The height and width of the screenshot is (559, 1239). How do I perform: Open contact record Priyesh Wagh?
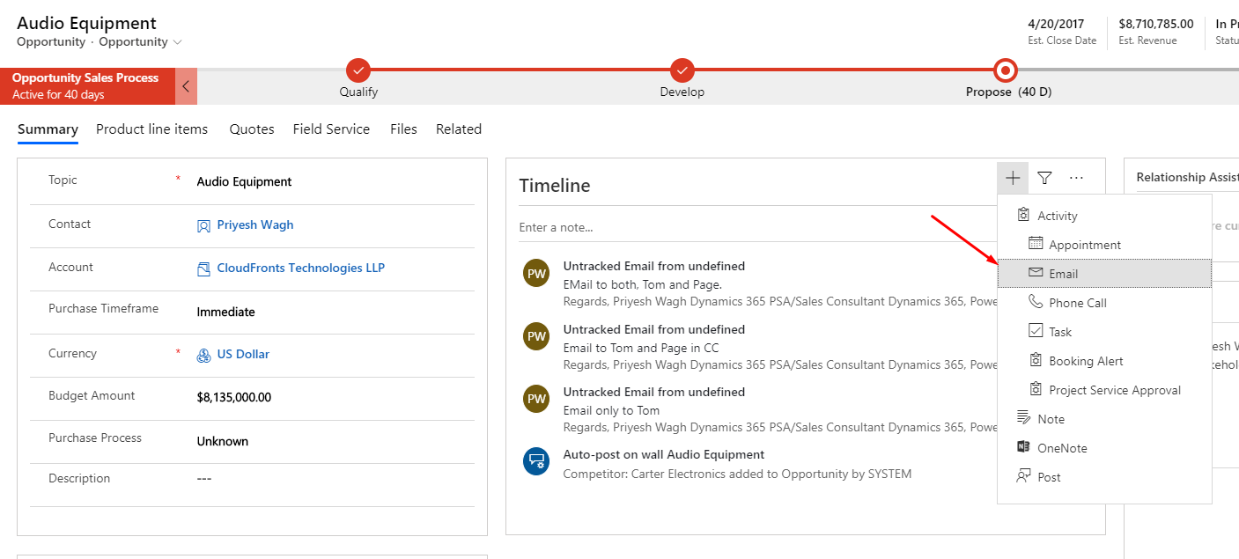click(254, 224)
